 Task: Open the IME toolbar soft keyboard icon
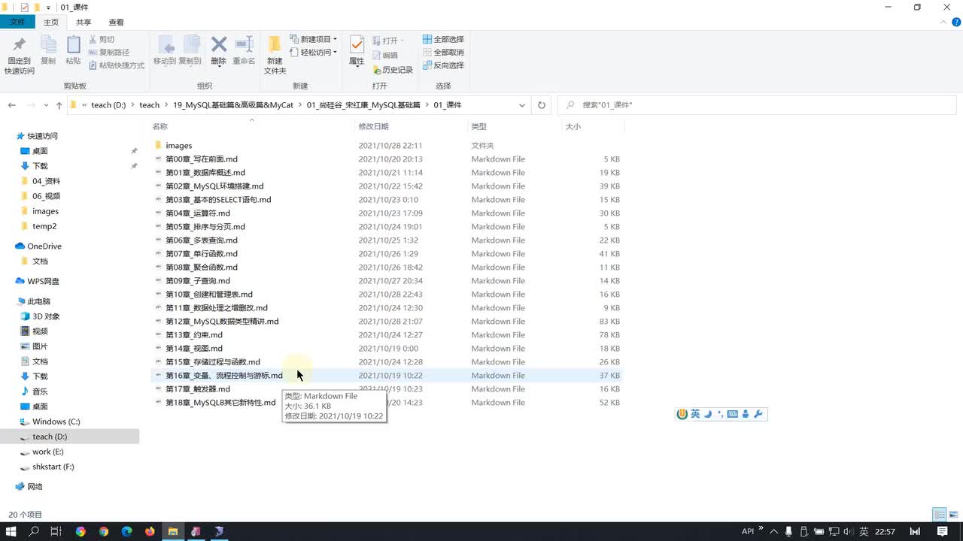(x=733, y=414)
